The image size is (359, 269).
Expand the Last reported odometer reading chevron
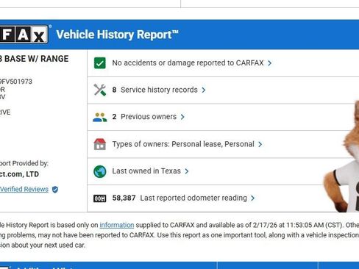(x=253, y=198)
